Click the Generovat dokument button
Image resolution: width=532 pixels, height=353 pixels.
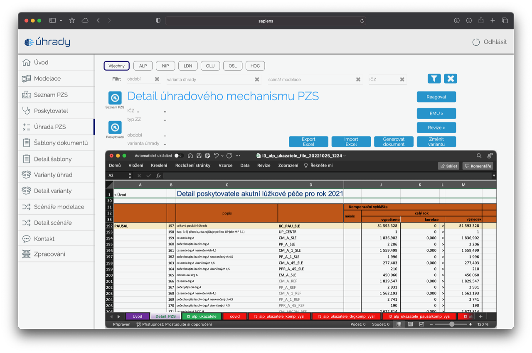click(394, 142)
